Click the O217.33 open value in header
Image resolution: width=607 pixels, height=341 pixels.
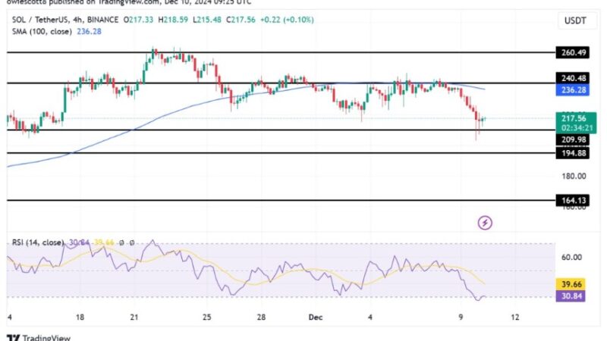pyautogui.click(x=138, y=20)
